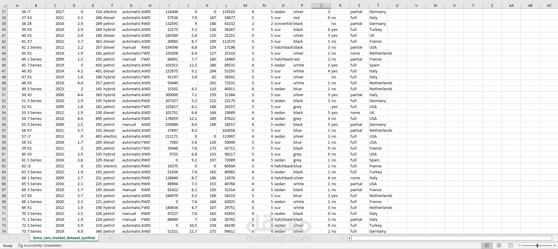Select column T header
Image resolution: width=558 pixels, height=249 pixels.
(x=378, y=6)
